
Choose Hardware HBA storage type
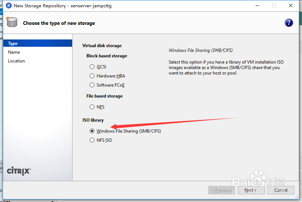[92, 76]
